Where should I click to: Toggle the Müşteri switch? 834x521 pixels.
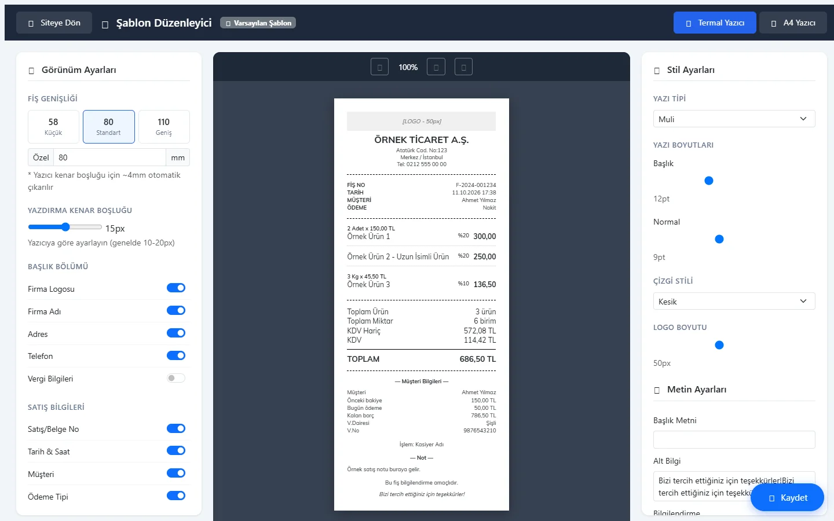pos(176,474)
